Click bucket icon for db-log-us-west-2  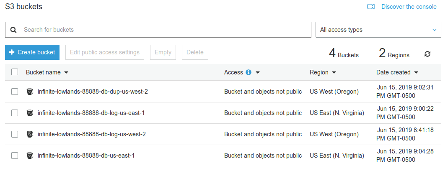[x=30, y=134]
